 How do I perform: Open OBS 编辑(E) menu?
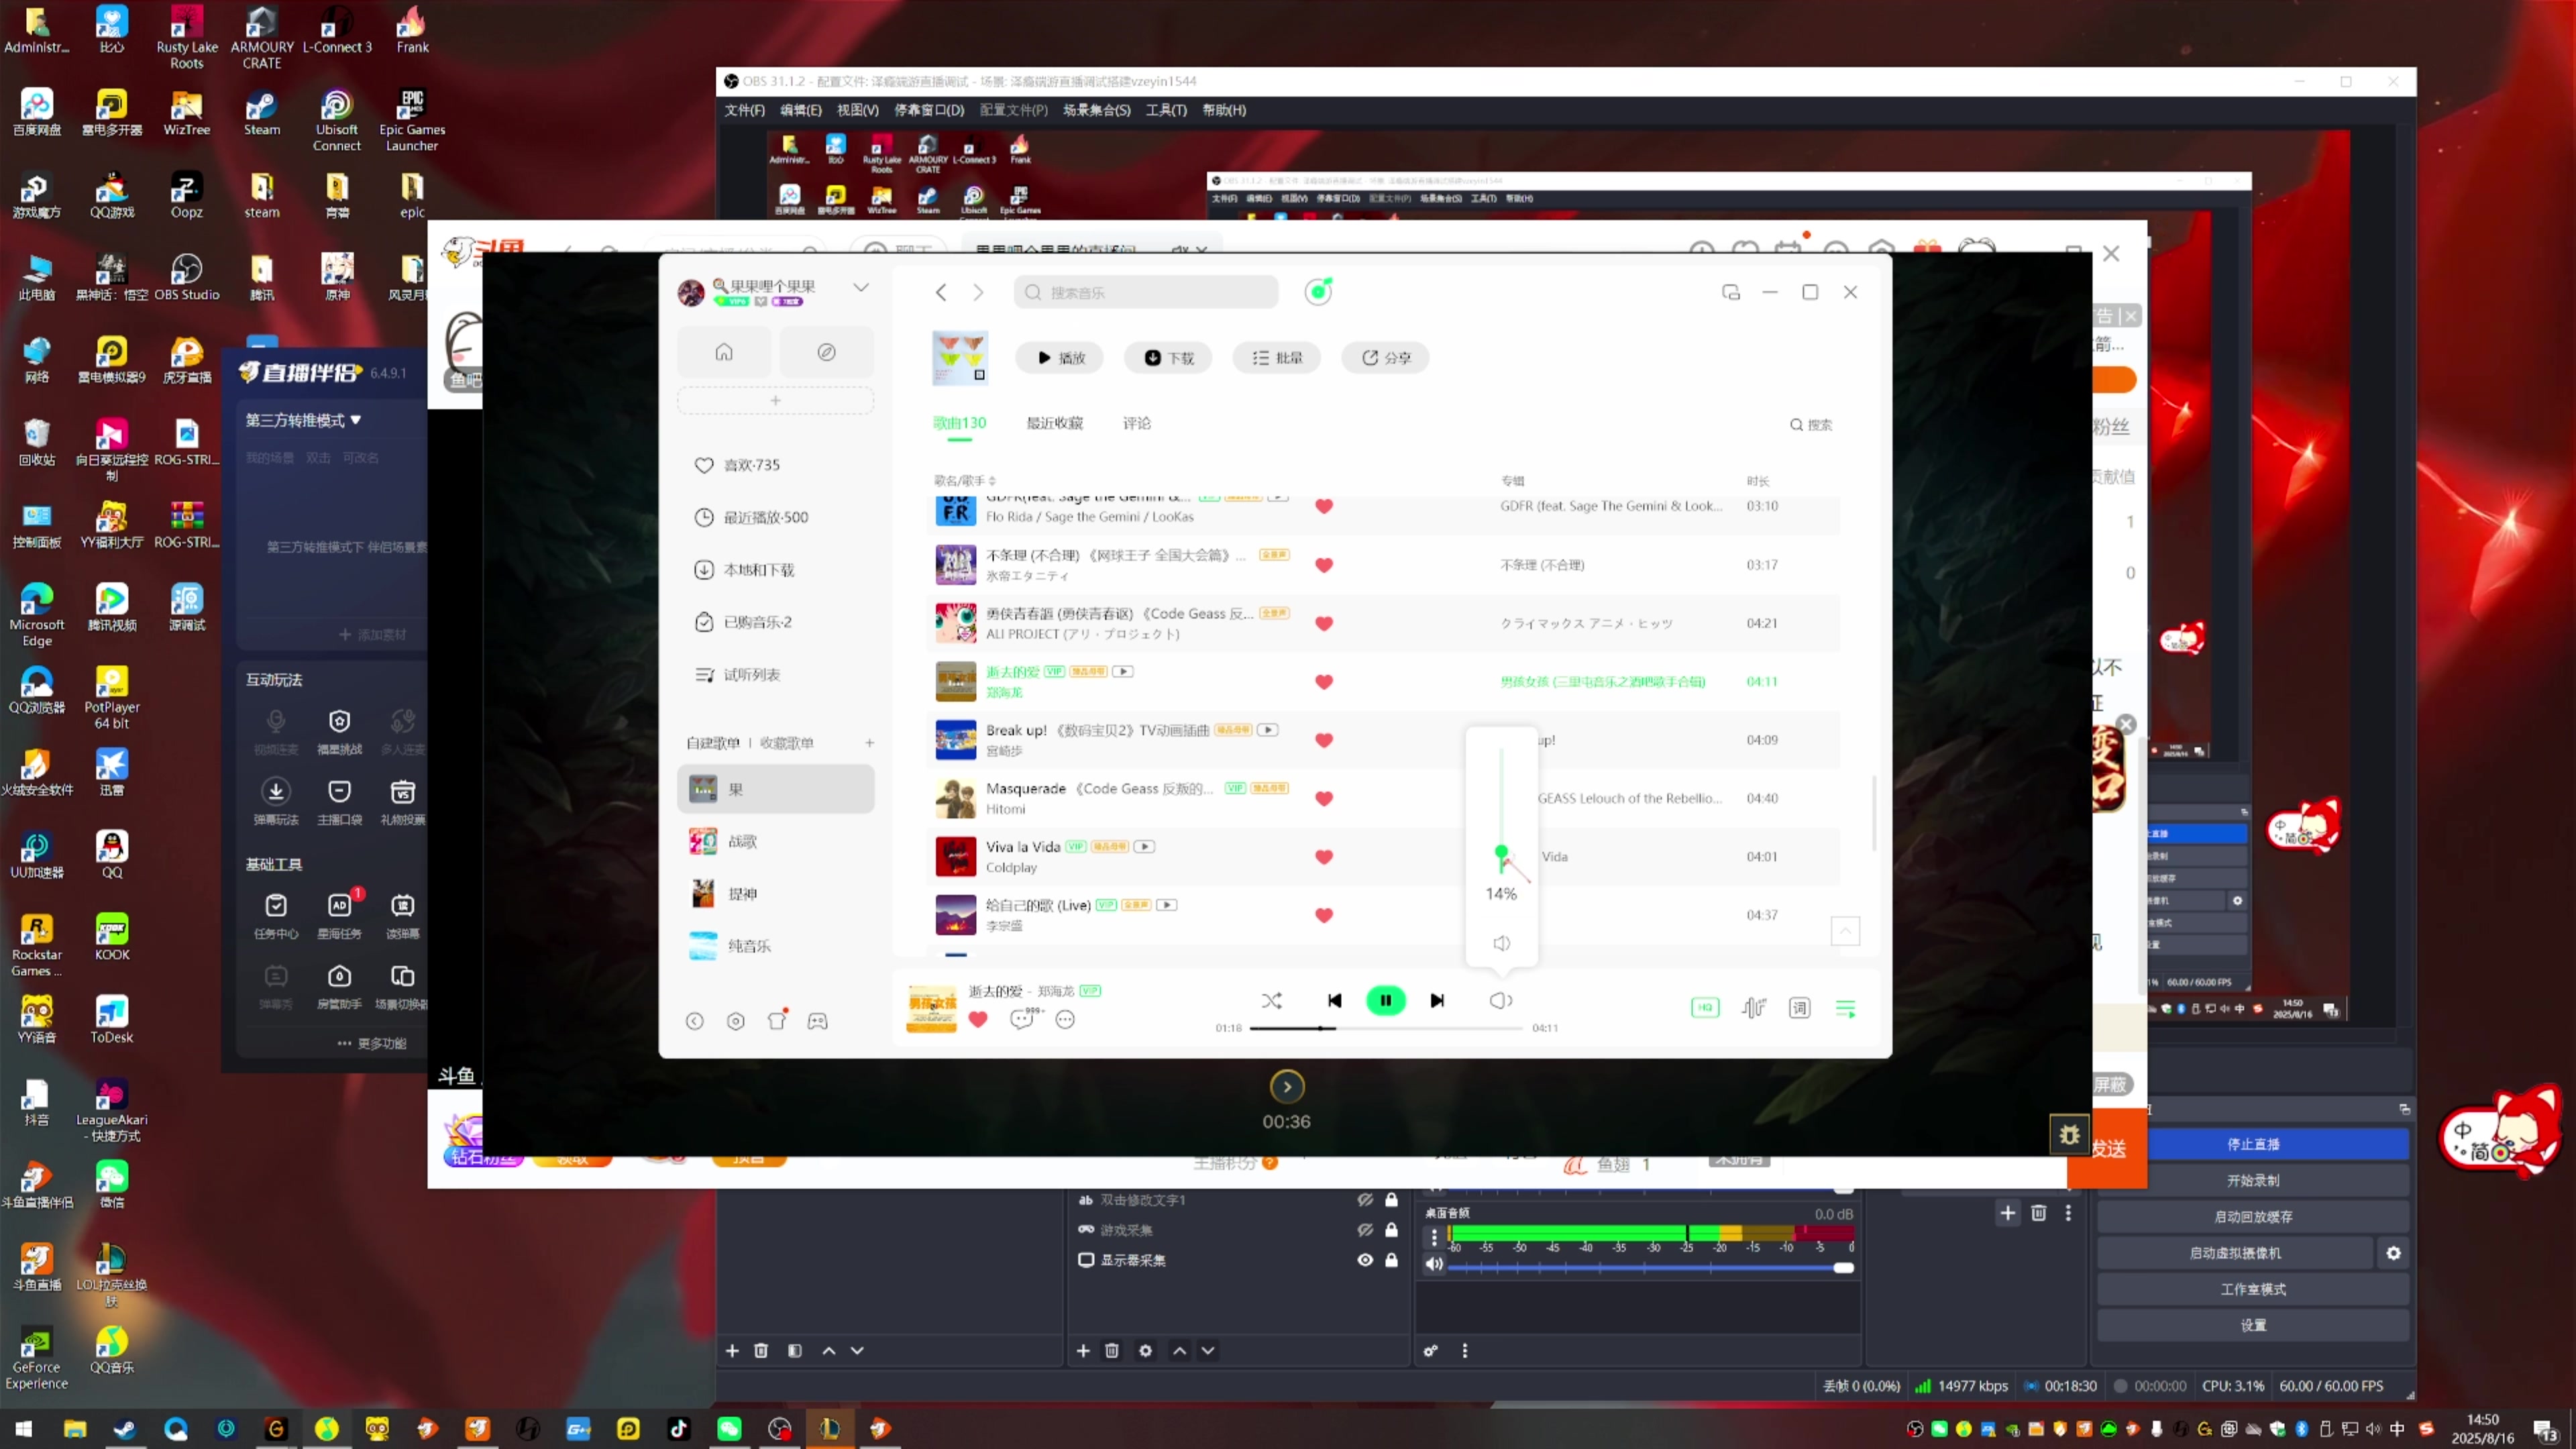pyautogui.click(x=801, y=110)
